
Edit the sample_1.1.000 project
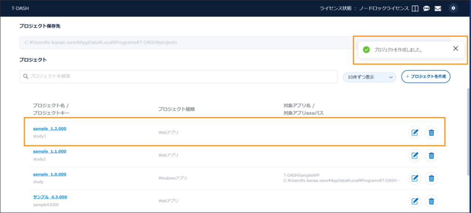415,155
